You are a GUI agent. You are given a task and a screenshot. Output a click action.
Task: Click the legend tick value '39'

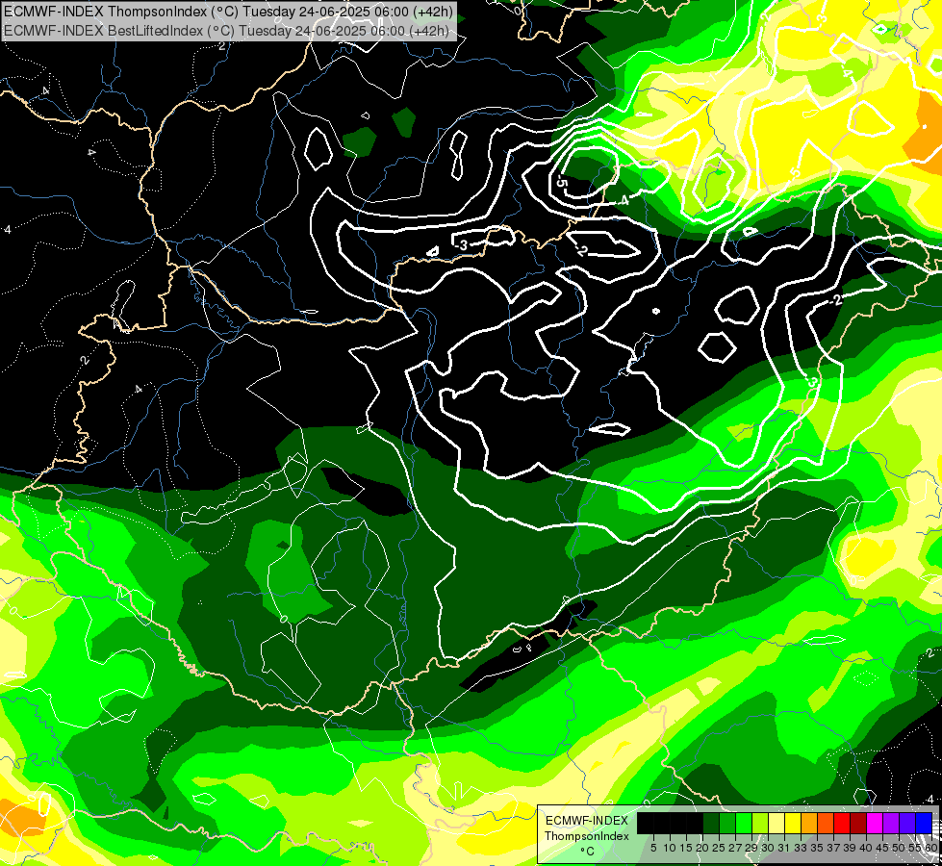click(850, 848)
